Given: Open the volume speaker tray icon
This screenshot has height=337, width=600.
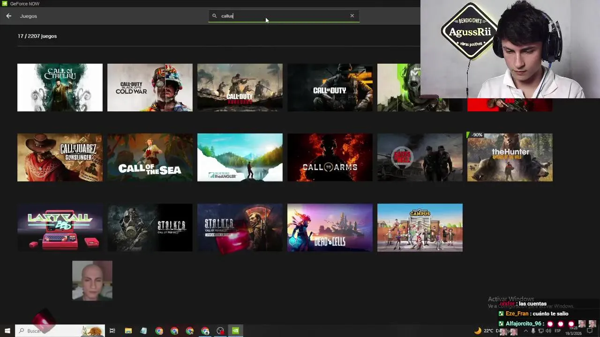Looking at the screenshot, I should tap(548, 331).
